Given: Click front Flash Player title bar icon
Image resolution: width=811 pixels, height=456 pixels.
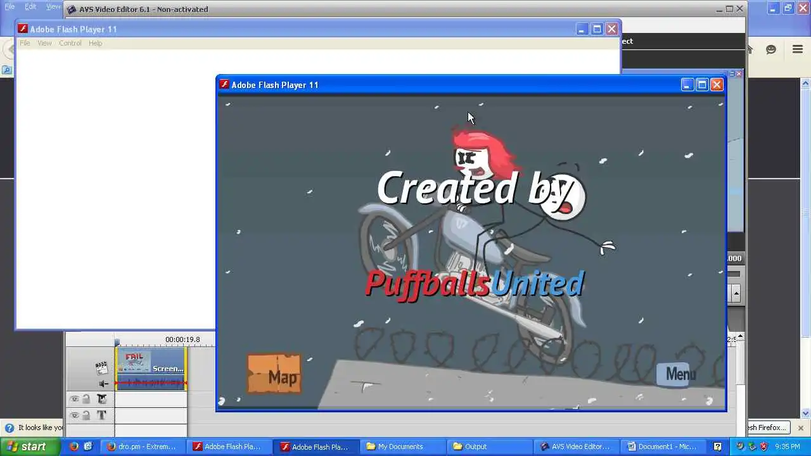Looking at the screenshot, I should point(224,84).
